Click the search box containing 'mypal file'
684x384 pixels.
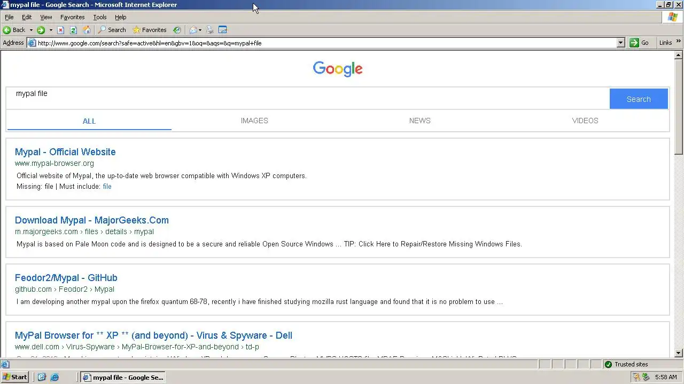pyautogui.click(x=308, y=98)
